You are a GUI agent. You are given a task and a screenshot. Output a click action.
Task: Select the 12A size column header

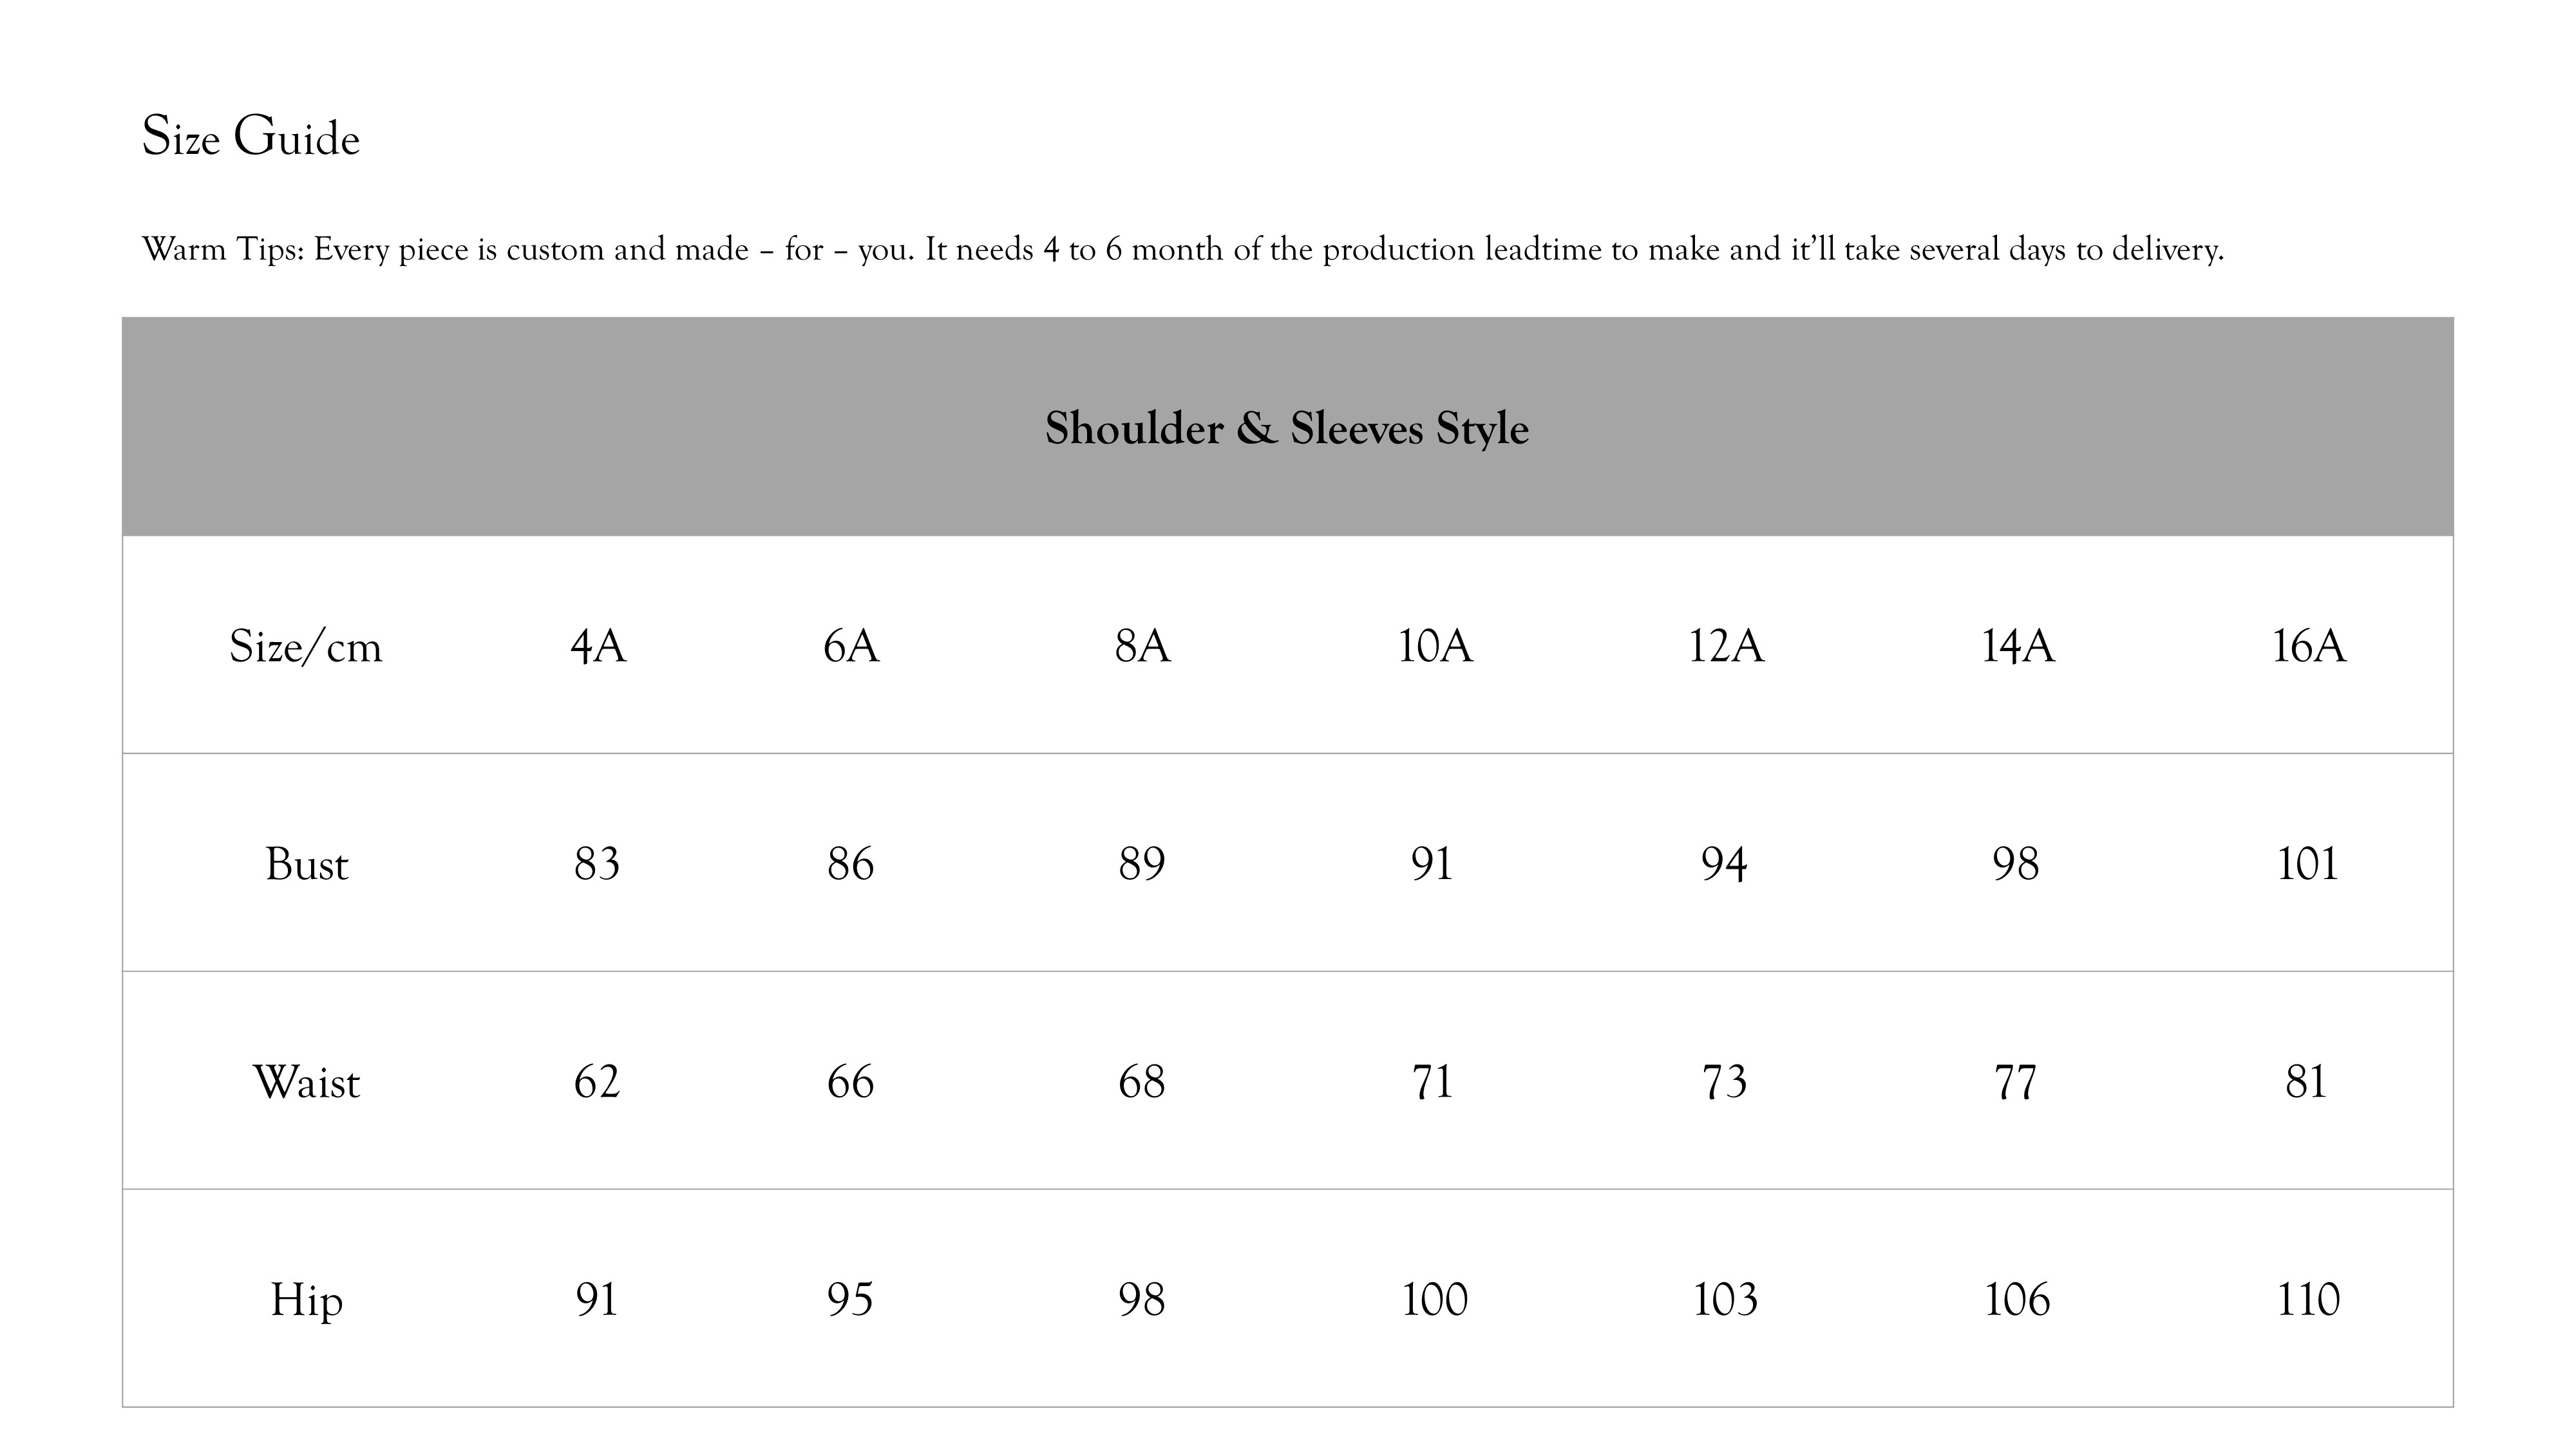(1726, 646)
